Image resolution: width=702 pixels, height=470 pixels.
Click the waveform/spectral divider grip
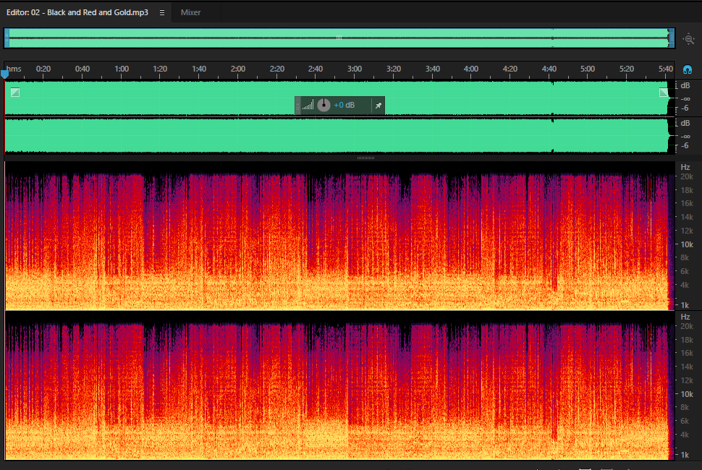coord(365,158)
